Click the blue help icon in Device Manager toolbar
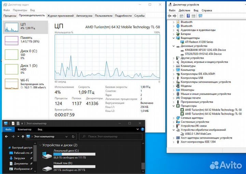The height and width of the screenshot is (174, 246). coord(189,16)
